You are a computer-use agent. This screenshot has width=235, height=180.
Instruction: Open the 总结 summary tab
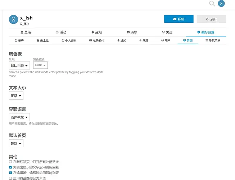(x=25, y=32)
